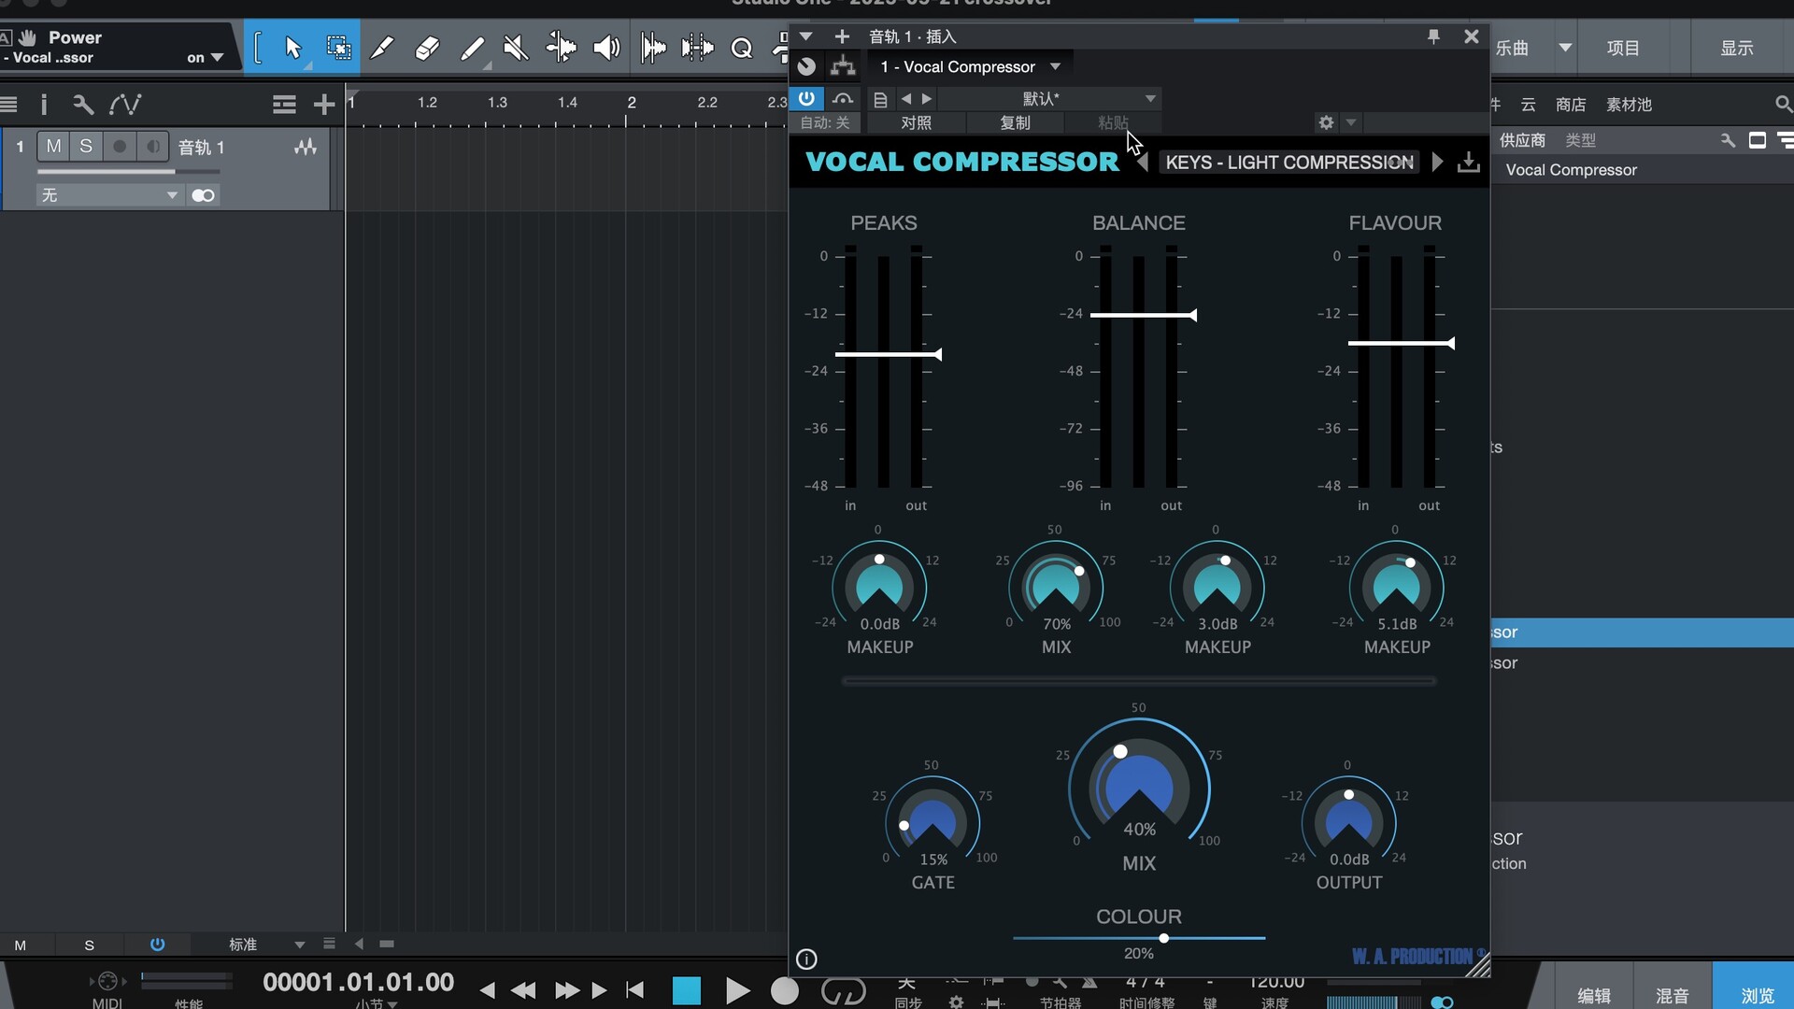The height and width of the screenshot is (1009, 1794).
Task: Select the Mute tool
Action: tap(515, 48)
